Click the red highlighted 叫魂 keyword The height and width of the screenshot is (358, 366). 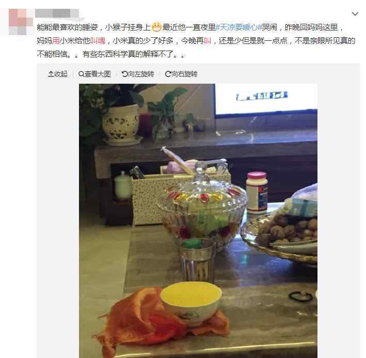[98, 41]
